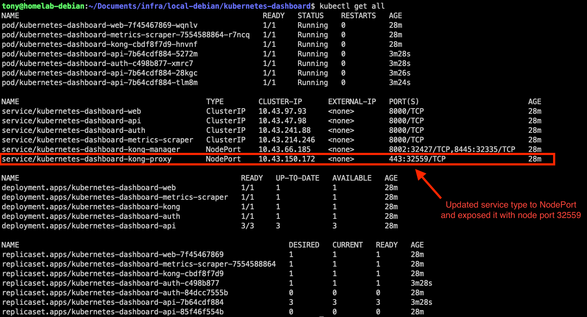Image resolution: width=587 pixels, height=317 pixels.
Task: Select replicaset.apps/kubernetes-dashboard-metrics-scraper-7554588864 name
Action: point(139,264)
